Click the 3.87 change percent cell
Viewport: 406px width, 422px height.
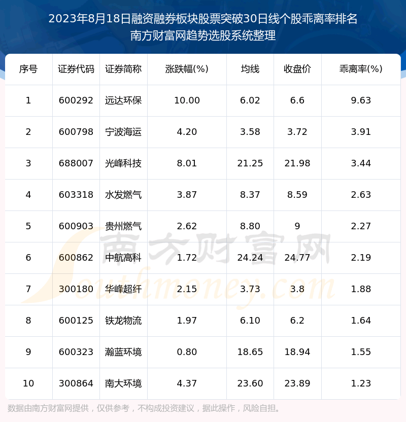187,195
